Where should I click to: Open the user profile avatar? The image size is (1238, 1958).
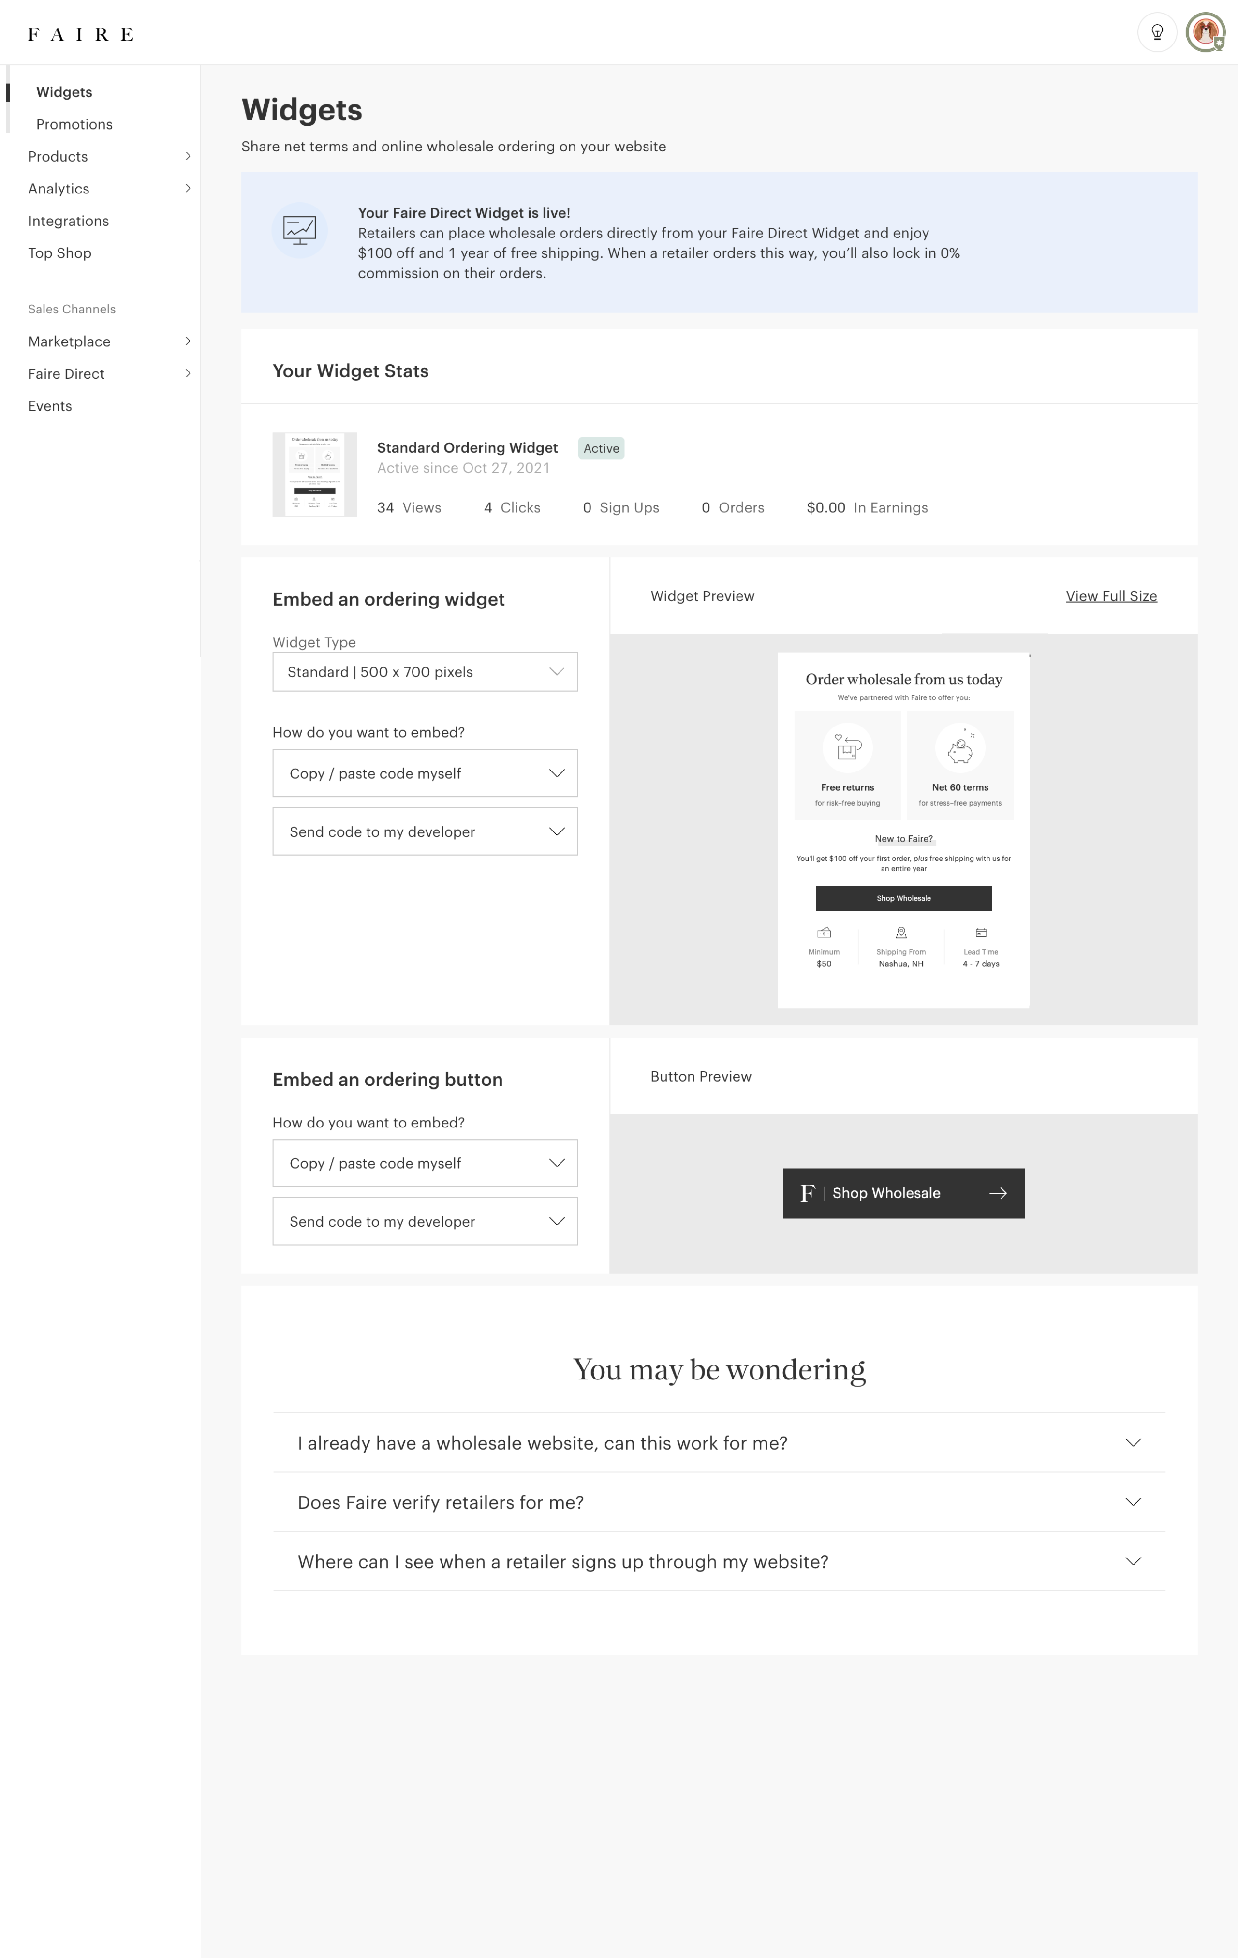click(1206, 32)
